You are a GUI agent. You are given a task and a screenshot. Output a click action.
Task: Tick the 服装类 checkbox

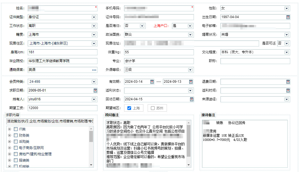(x=16, y=160)
